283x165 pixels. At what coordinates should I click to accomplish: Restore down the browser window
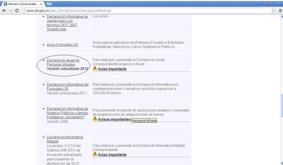pos(271,3)
